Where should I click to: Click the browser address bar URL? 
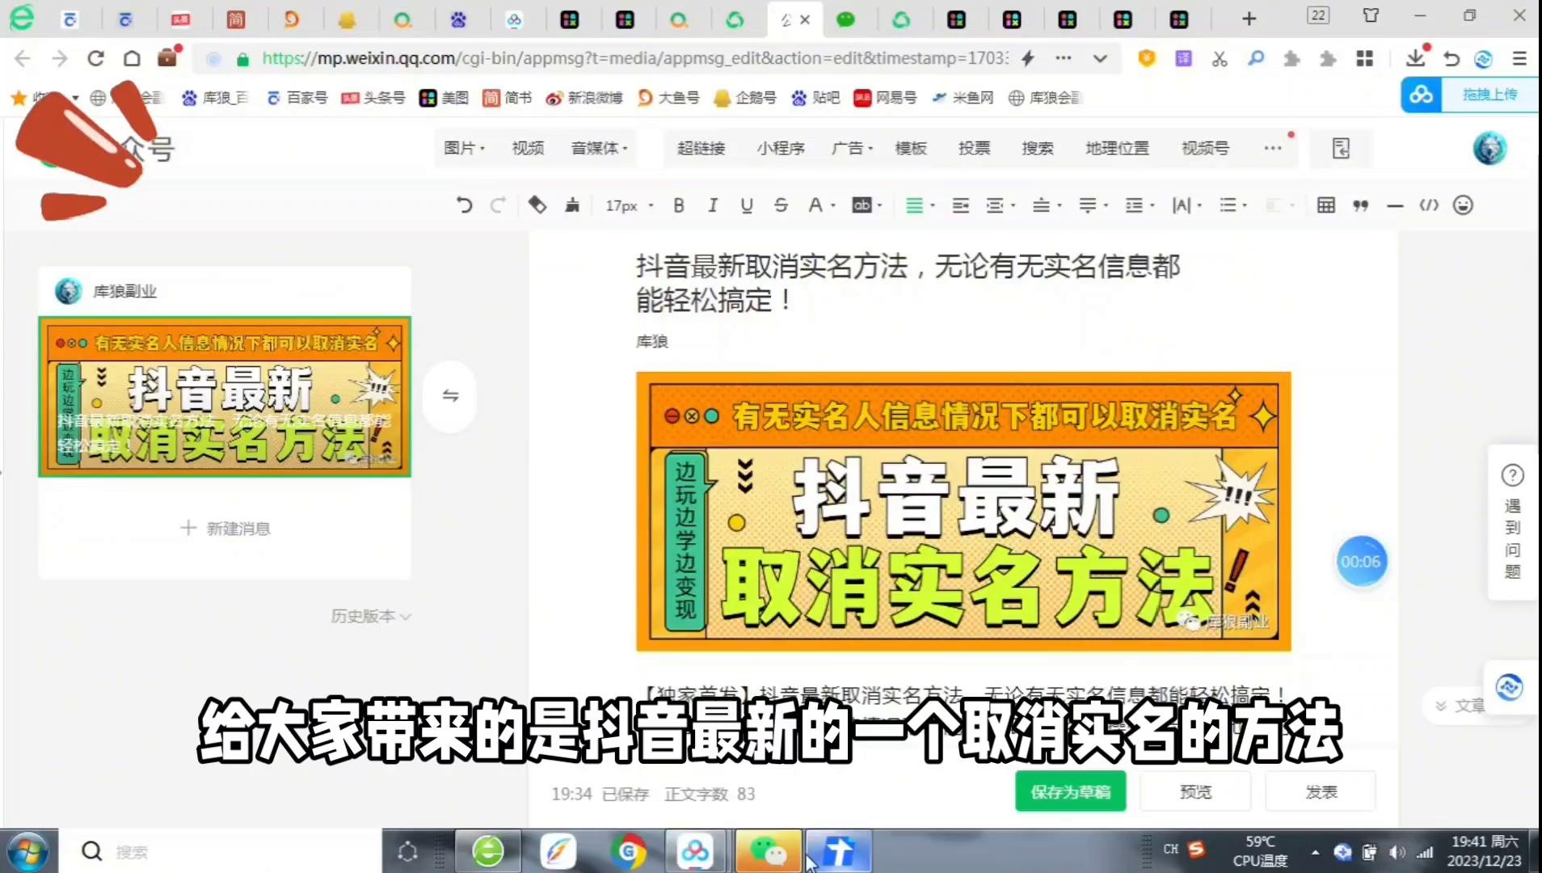click(x=634, y=58)
